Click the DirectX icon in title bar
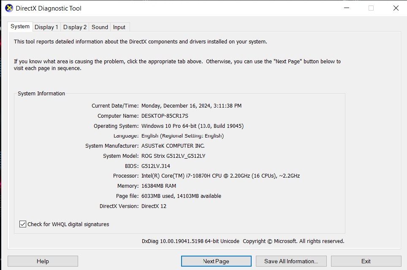407x270 pixels. (9, 8)
